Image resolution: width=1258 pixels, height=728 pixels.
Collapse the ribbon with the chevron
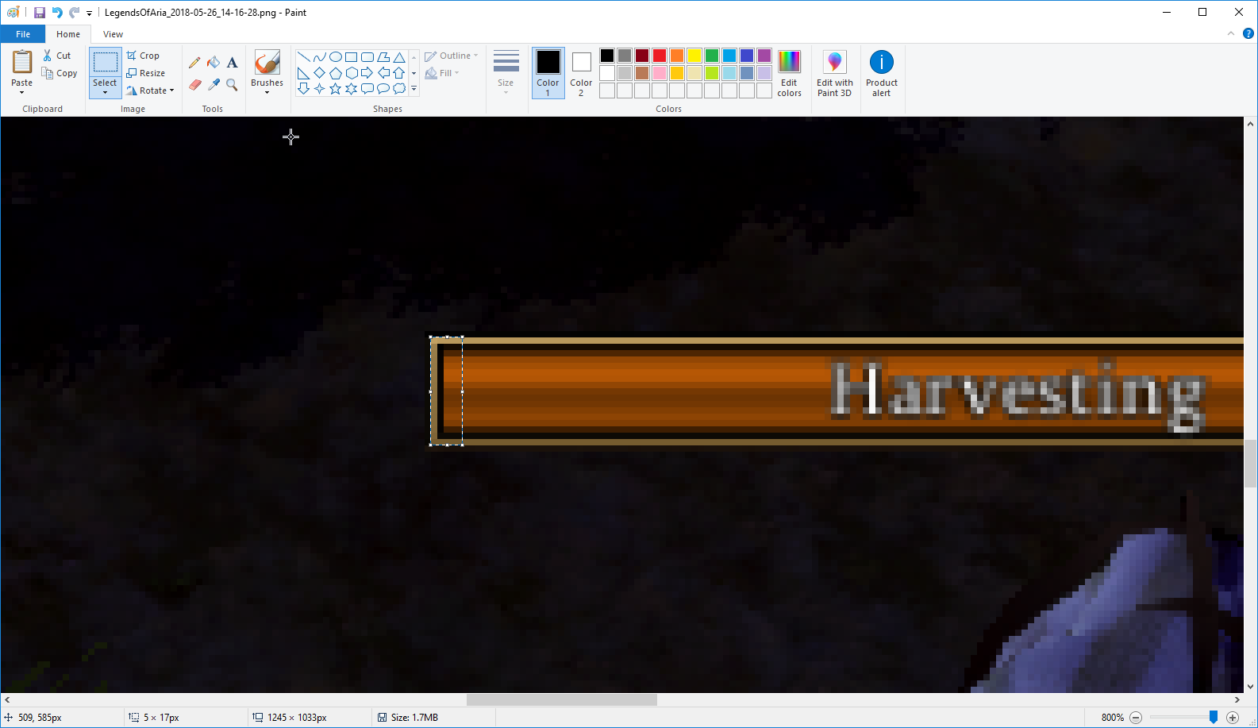[x=1231, y=34]
